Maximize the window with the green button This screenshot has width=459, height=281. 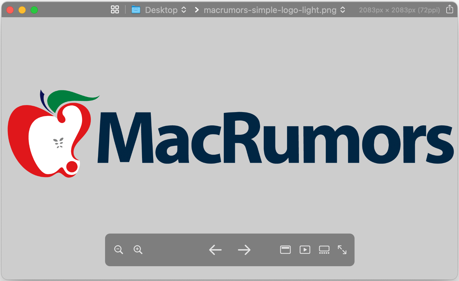(34, 10)
